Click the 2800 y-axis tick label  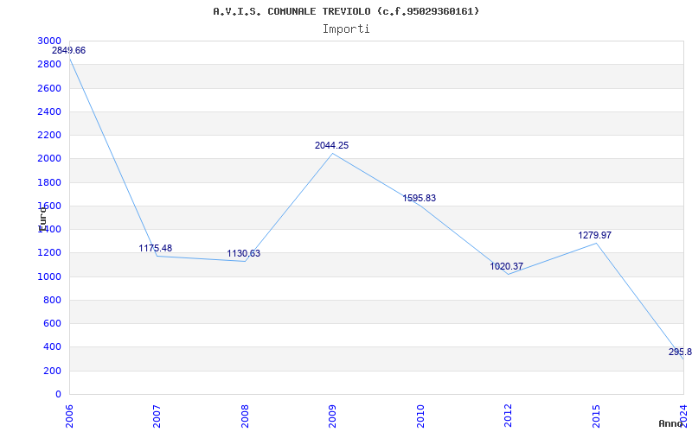(x=49, y=64)
